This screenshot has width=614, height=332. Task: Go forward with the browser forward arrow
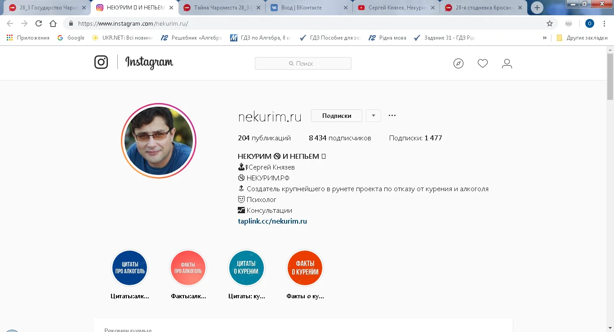pyautogui.click(x=24, y=23)
